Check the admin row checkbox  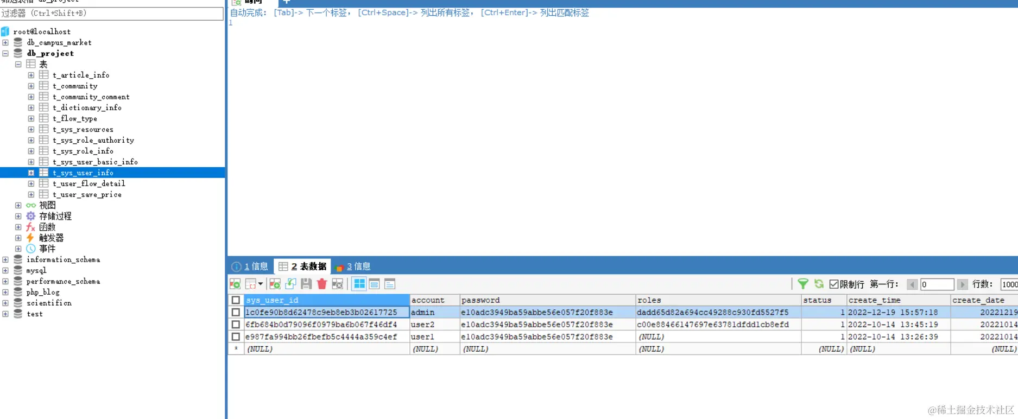point(236,313)
